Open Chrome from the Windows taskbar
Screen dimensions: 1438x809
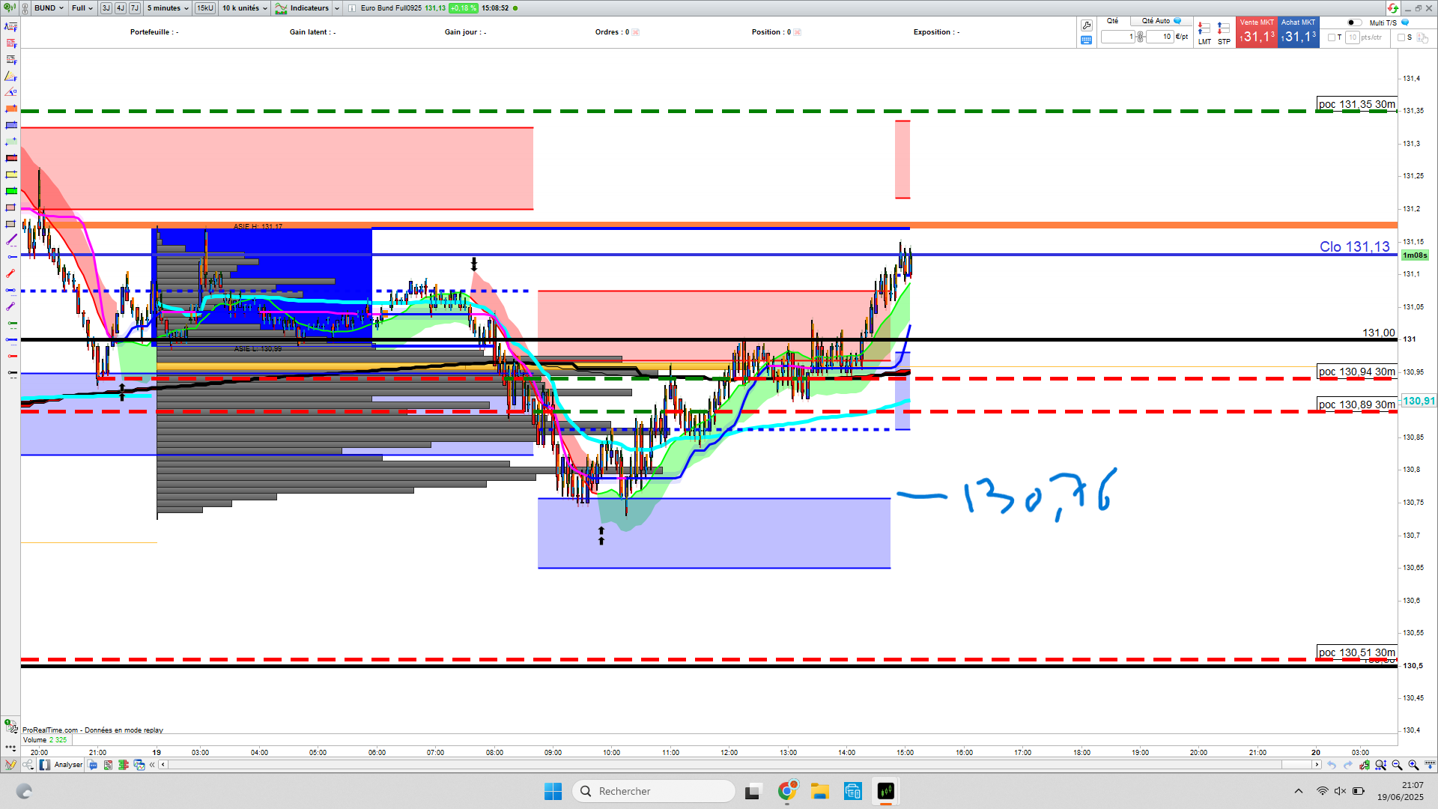coord(787,791)
